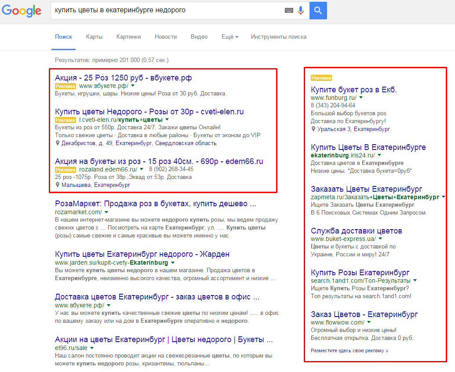The height and width of the screenshot is (372, 455).
Task: Expand arrow beside www.вбукете.рф/ organic result
Action: click(109, 305)
